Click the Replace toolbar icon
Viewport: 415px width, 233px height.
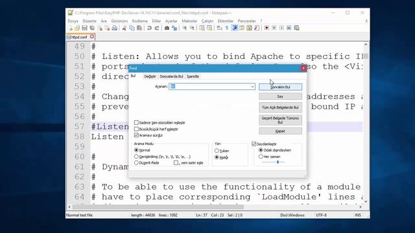[x=174, y=28]
